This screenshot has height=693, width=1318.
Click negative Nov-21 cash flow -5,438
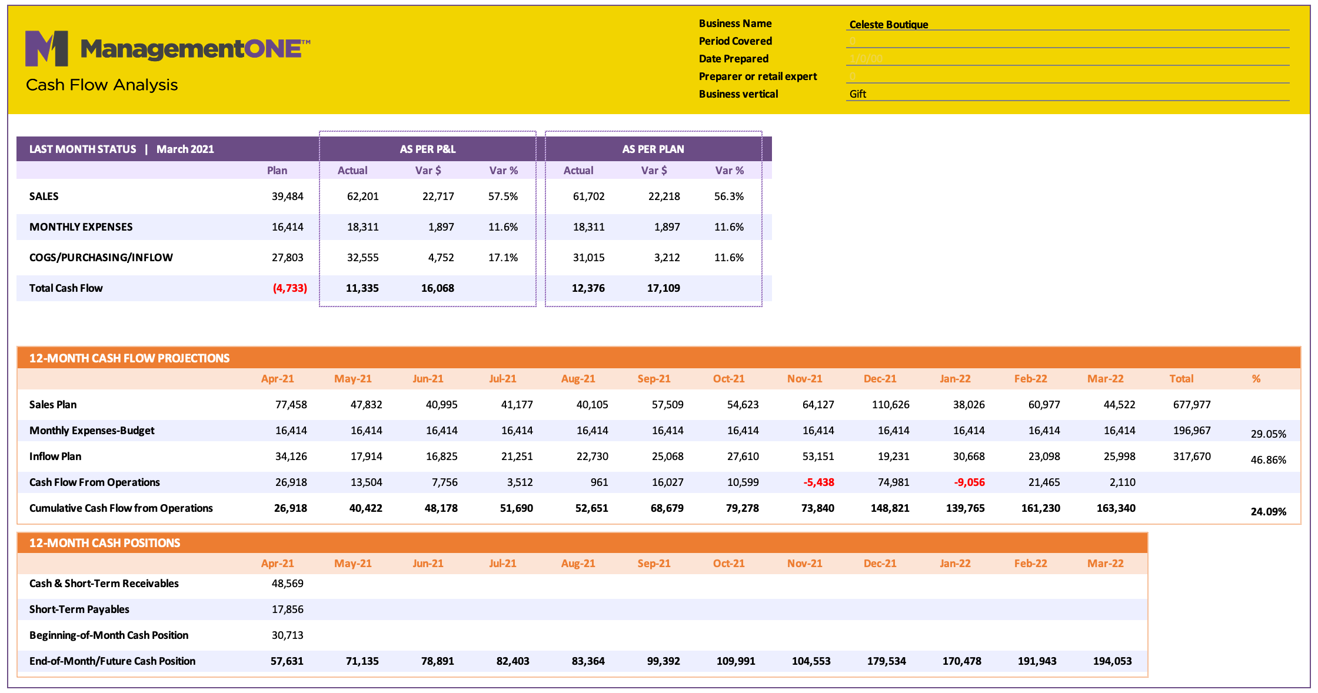pos(818,482)
